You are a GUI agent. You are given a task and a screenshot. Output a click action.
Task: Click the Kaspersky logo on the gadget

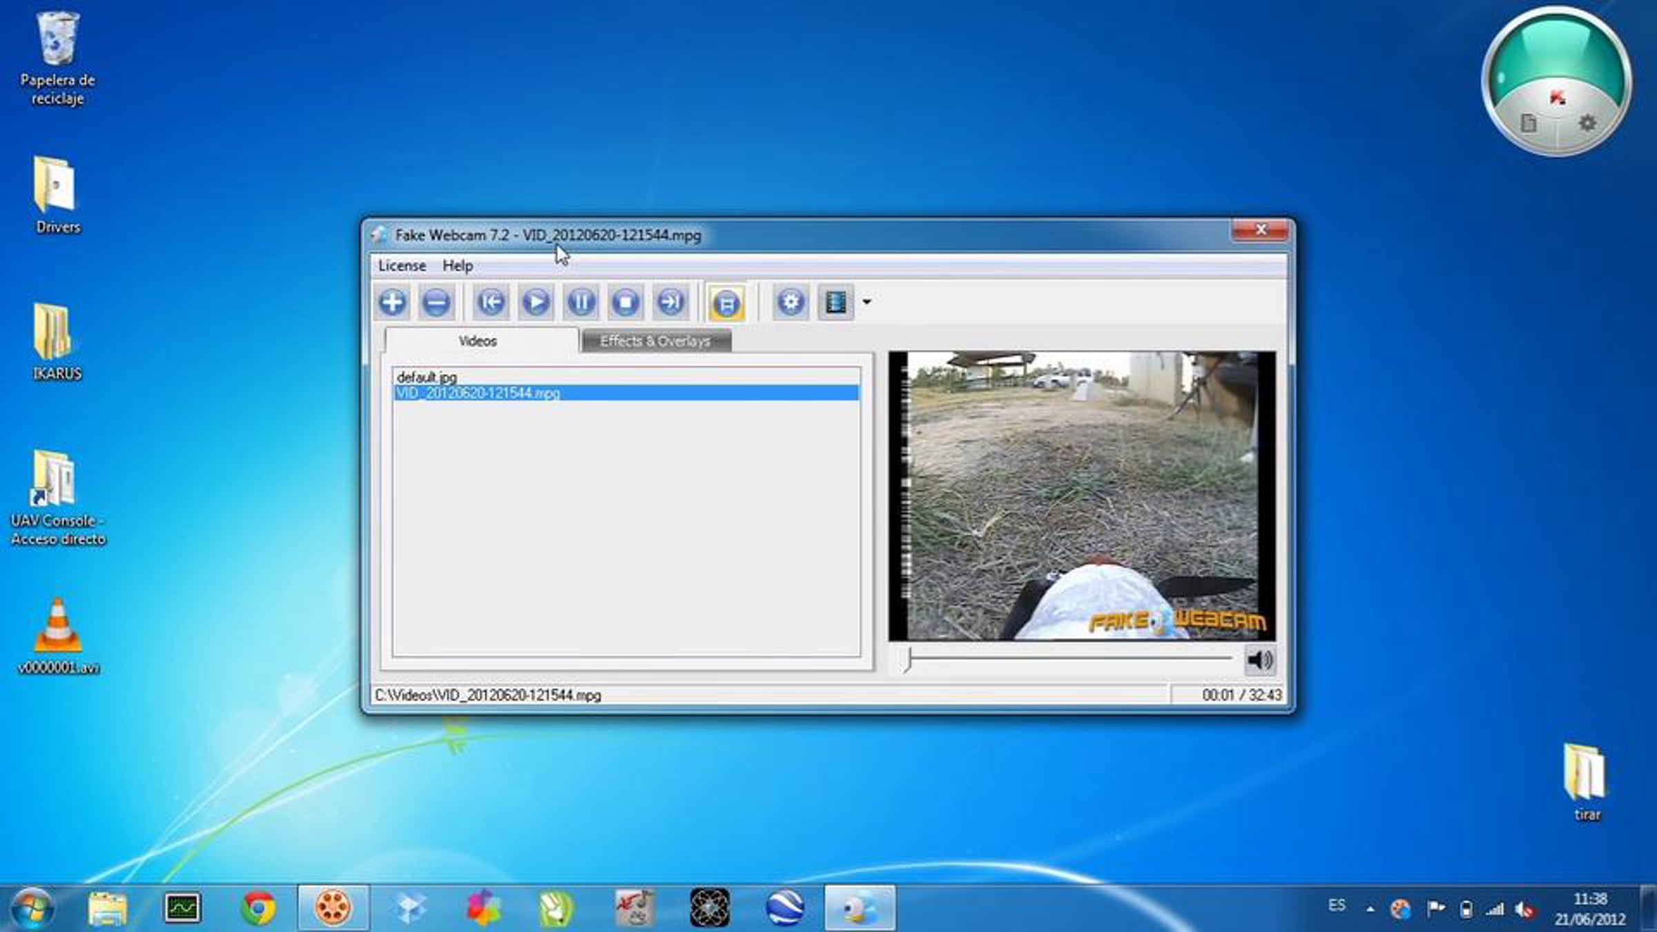point(1557,97)
